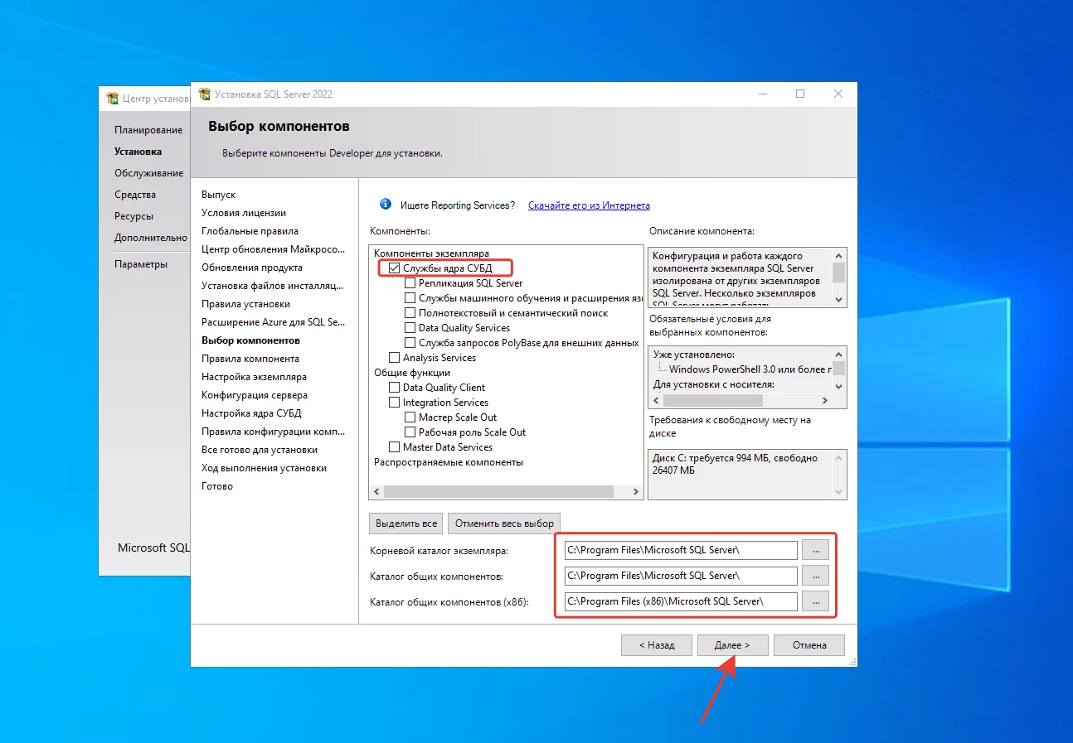Check the Analysis Services checkbox
Screen dimensions: 1073x743
[395, 358]
